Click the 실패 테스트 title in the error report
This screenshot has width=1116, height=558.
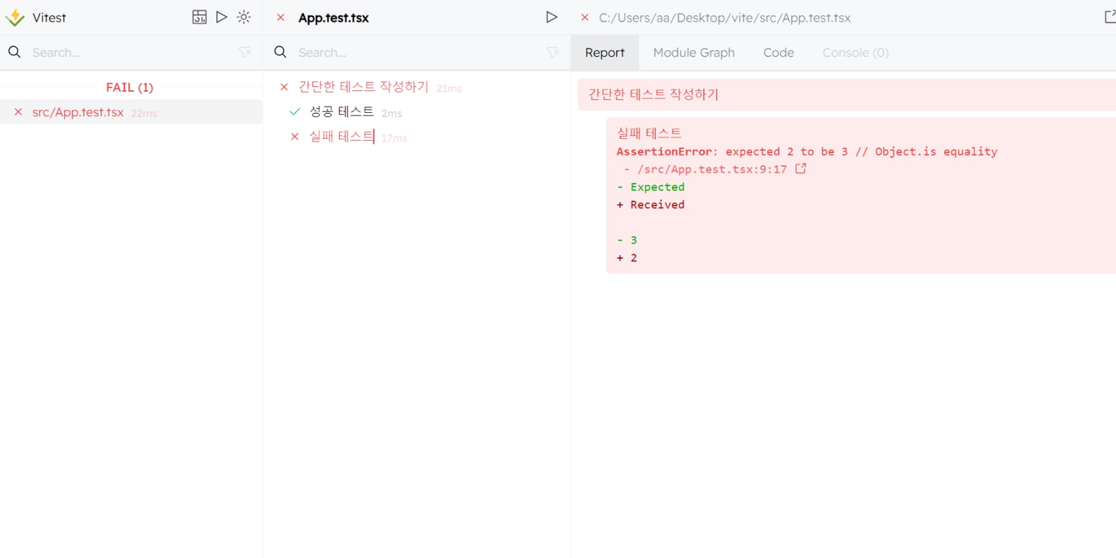point(649,134)
